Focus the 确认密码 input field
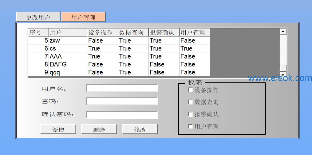312x155 pixels. [122, 115]
